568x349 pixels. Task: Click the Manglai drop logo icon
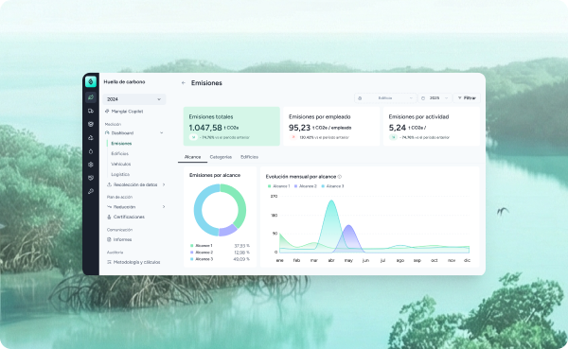click(91, 82)
